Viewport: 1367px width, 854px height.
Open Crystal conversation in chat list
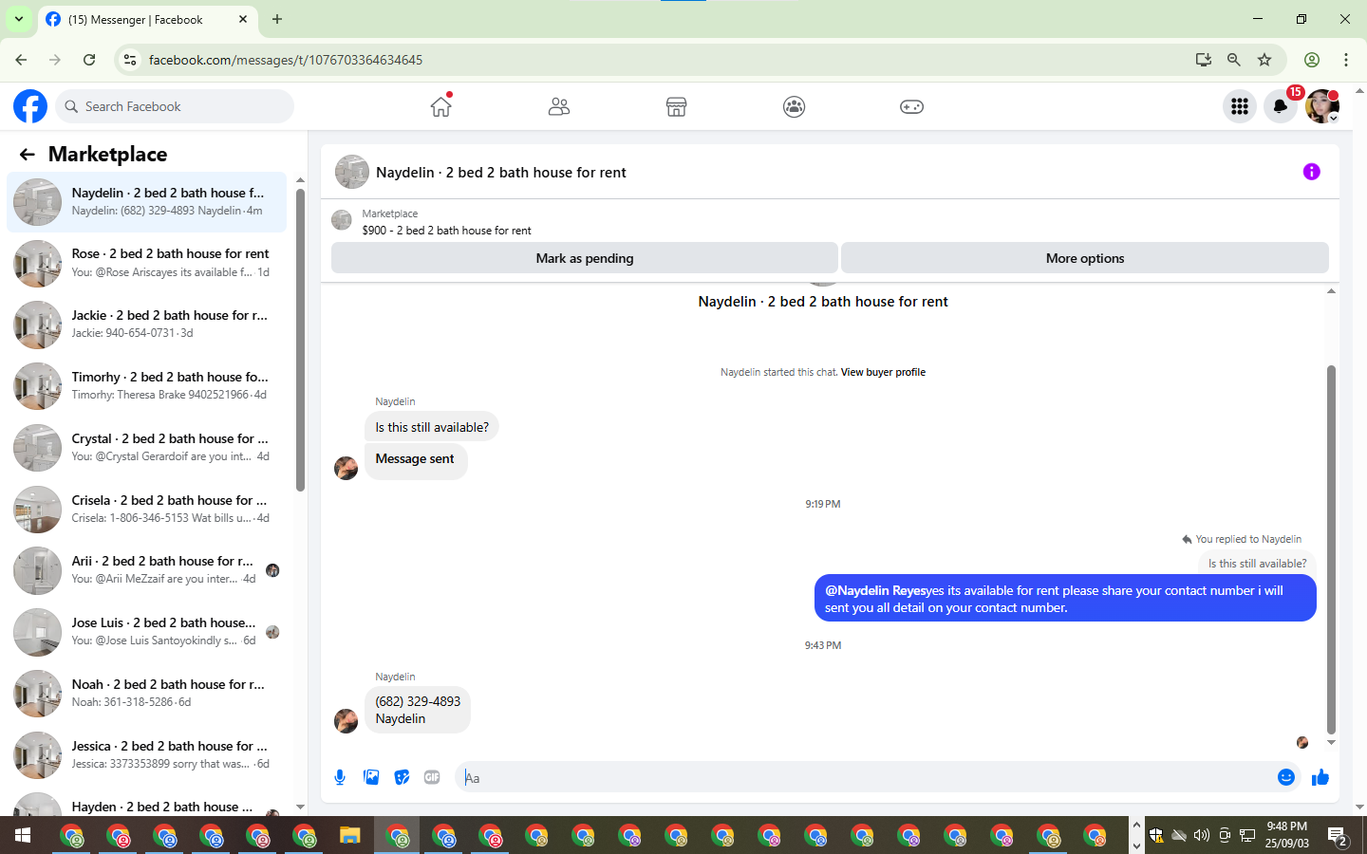pos(146,448)
